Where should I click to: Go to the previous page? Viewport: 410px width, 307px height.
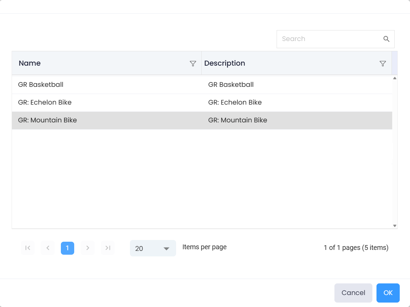pyautogui.click(x=48, y=248)
